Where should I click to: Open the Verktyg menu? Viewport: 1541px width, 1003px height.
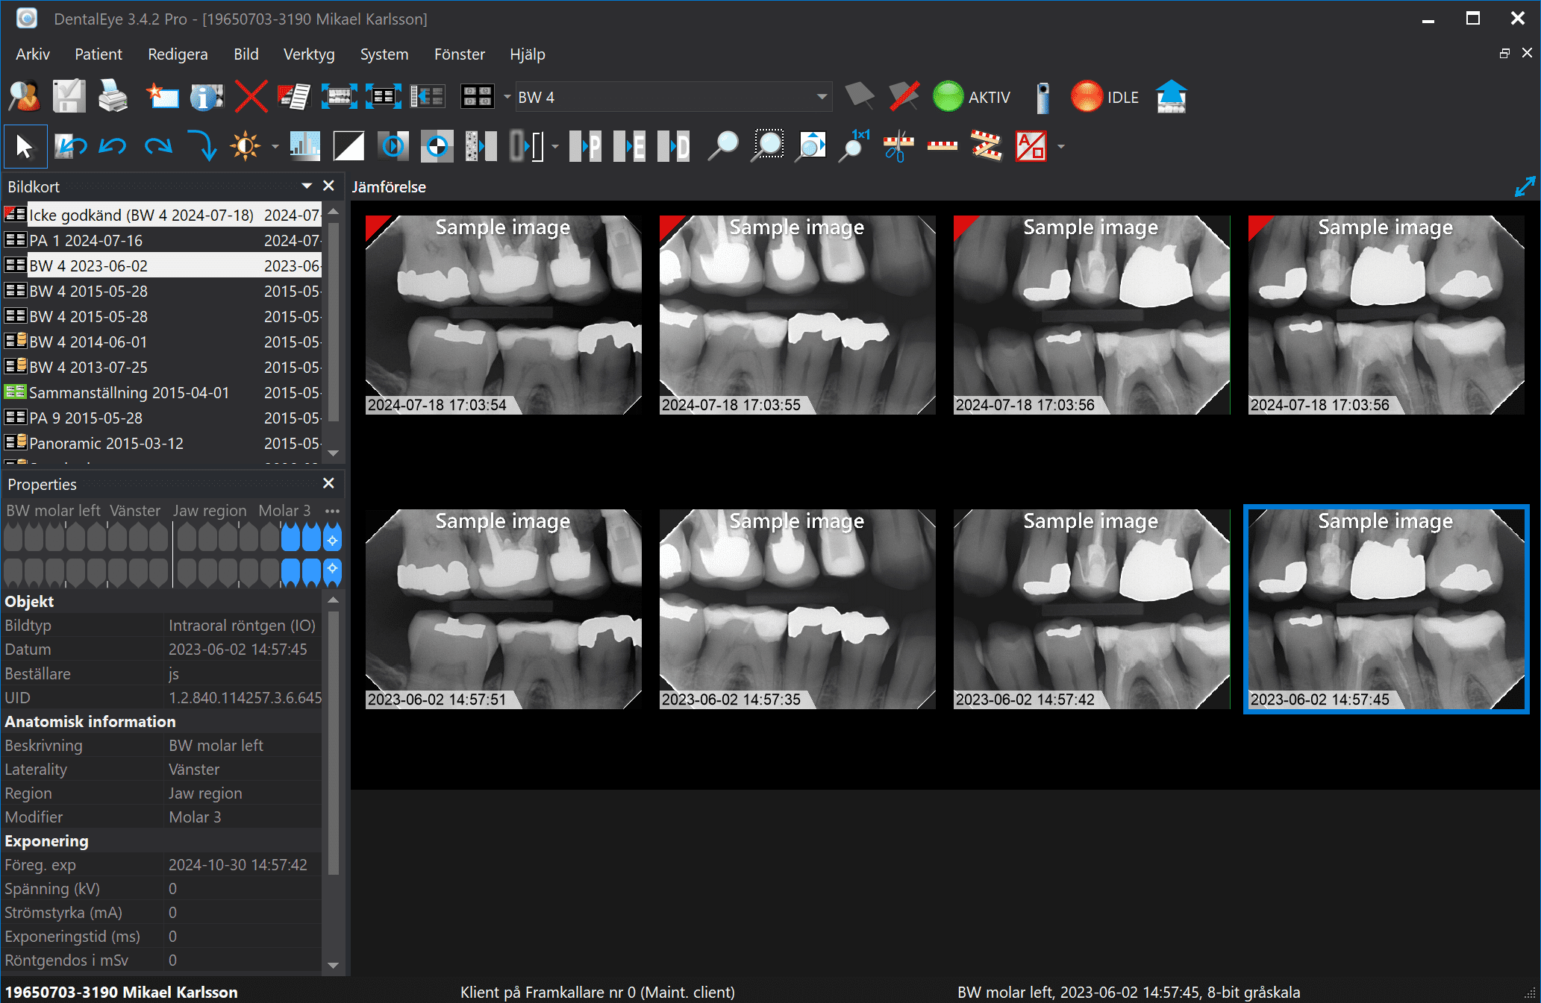click(x=309, y=54)
